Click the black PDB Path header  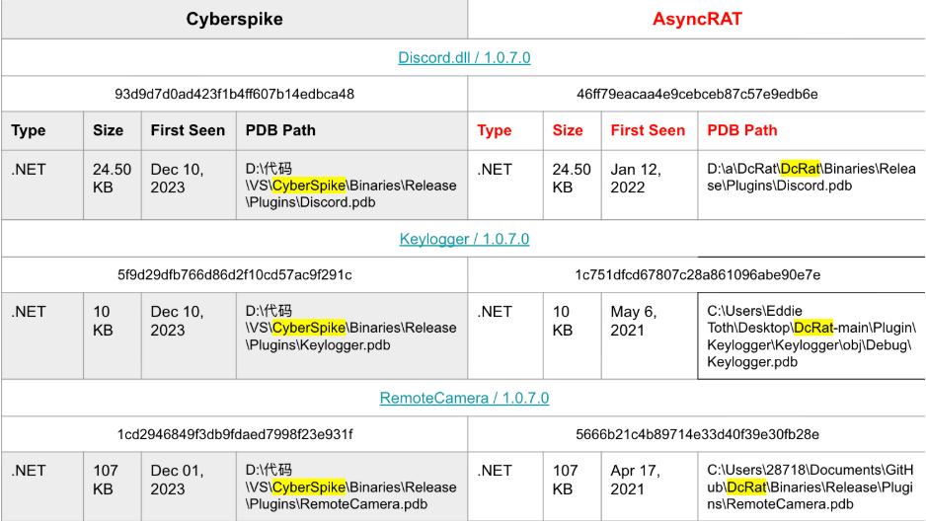pos(280,130)
